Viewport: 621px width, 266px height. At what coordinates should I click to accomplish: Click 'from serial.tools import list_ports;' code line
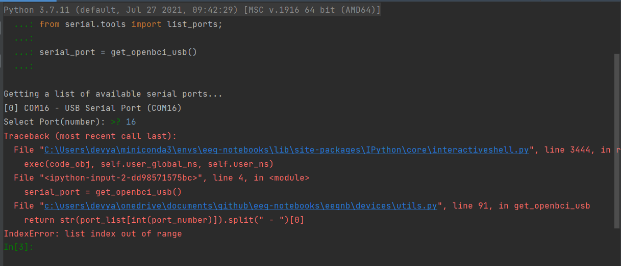click(x=131, y=24)
